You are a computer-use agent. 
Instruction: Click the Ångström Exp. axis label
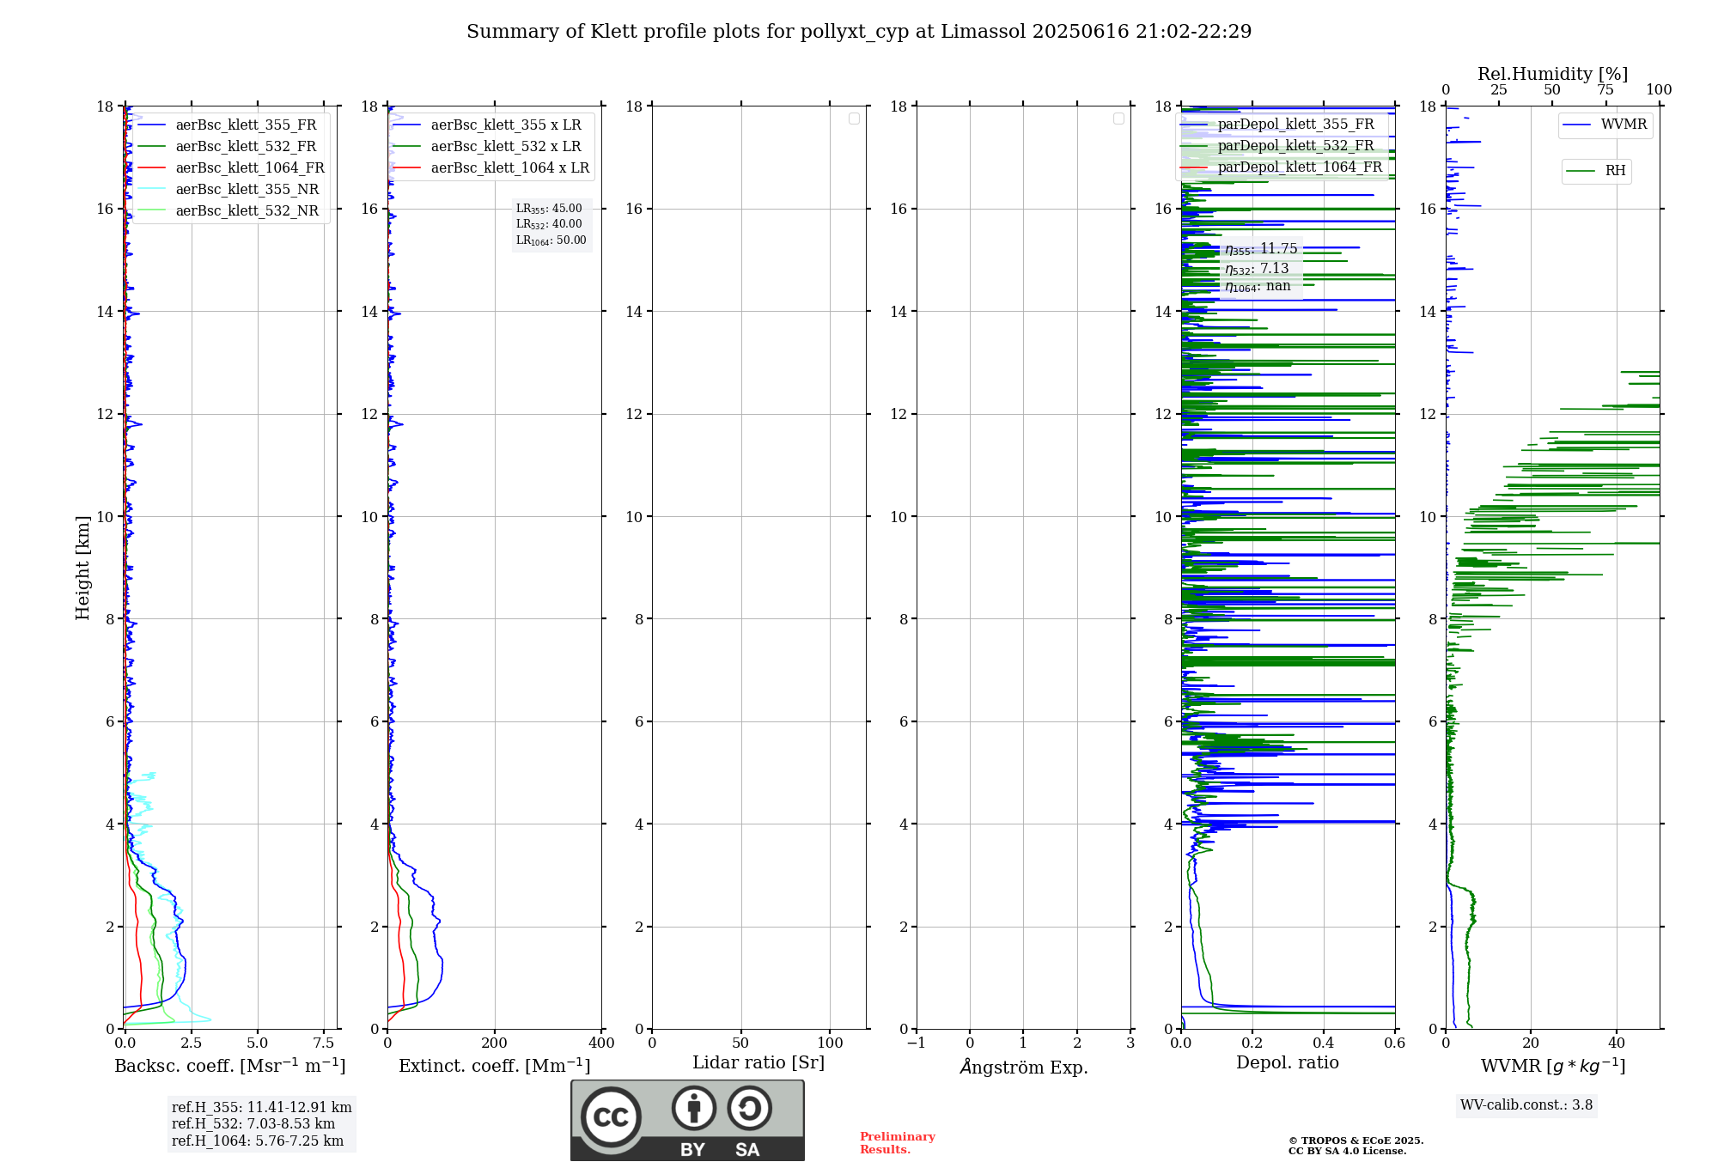[1024, 1067]
